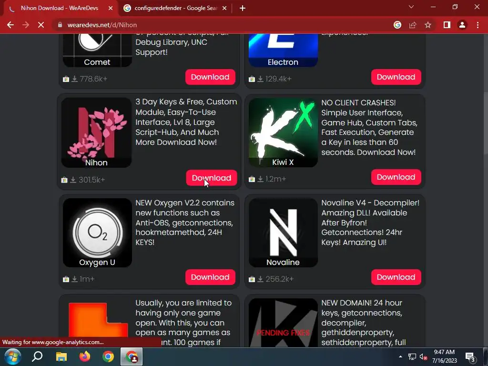Switch to the configuredefender Google Search tab

pos(175,9)
